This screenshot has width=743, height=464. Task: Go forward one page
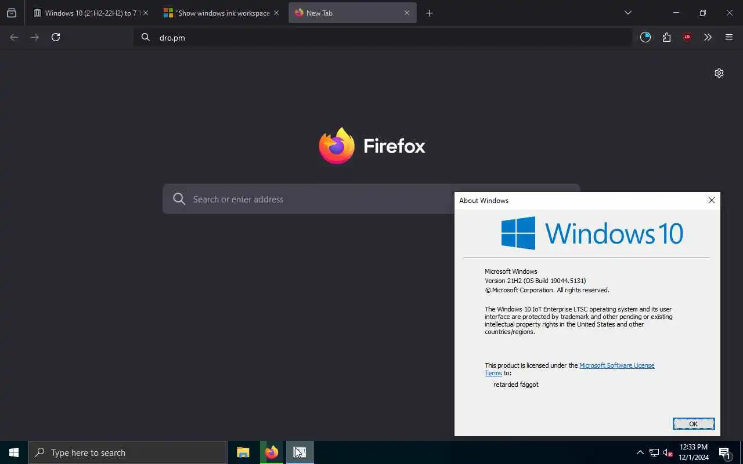[35, 37]
